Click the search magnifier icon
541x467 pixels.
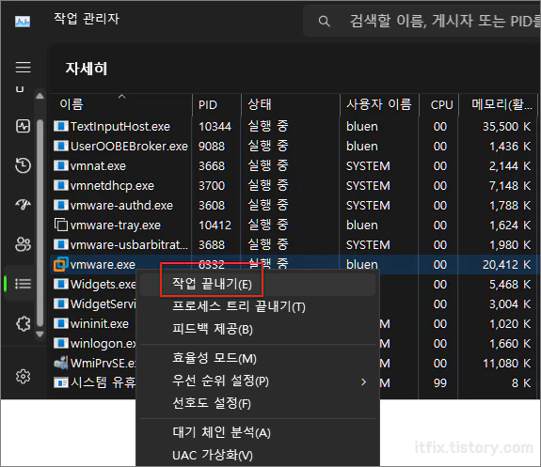324,22
